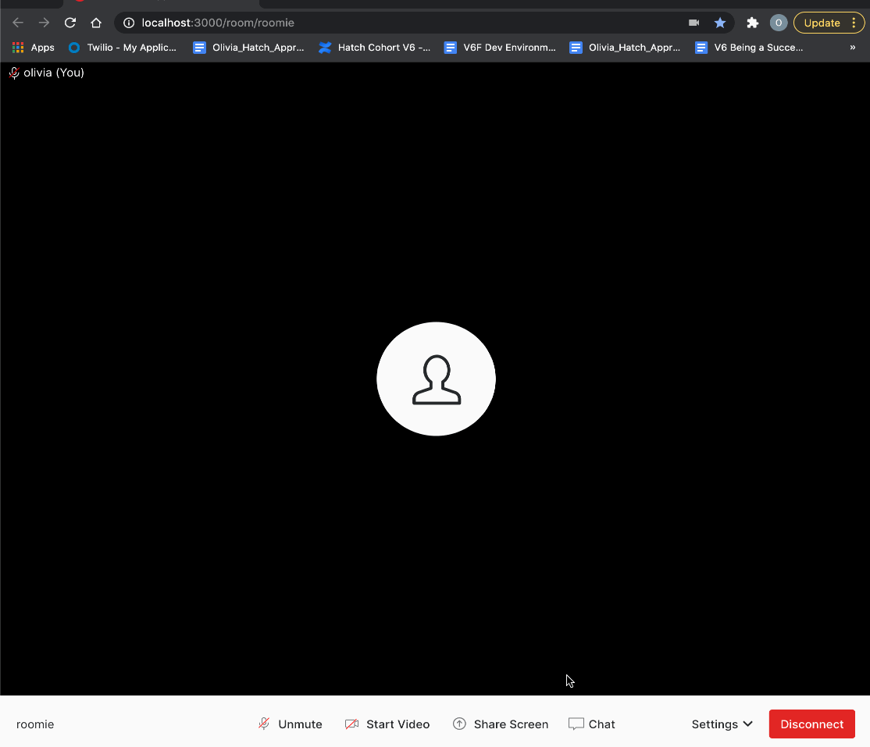View site information icon in address bar

[129, 23]
